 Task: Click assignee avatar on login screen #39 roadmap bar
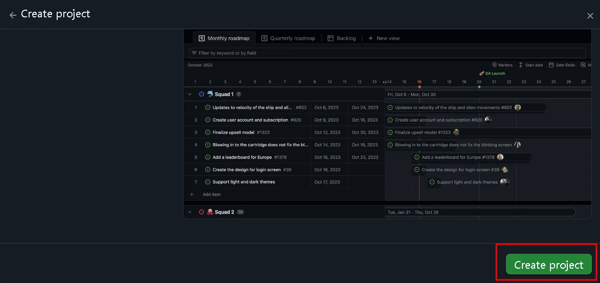[505, 170]
